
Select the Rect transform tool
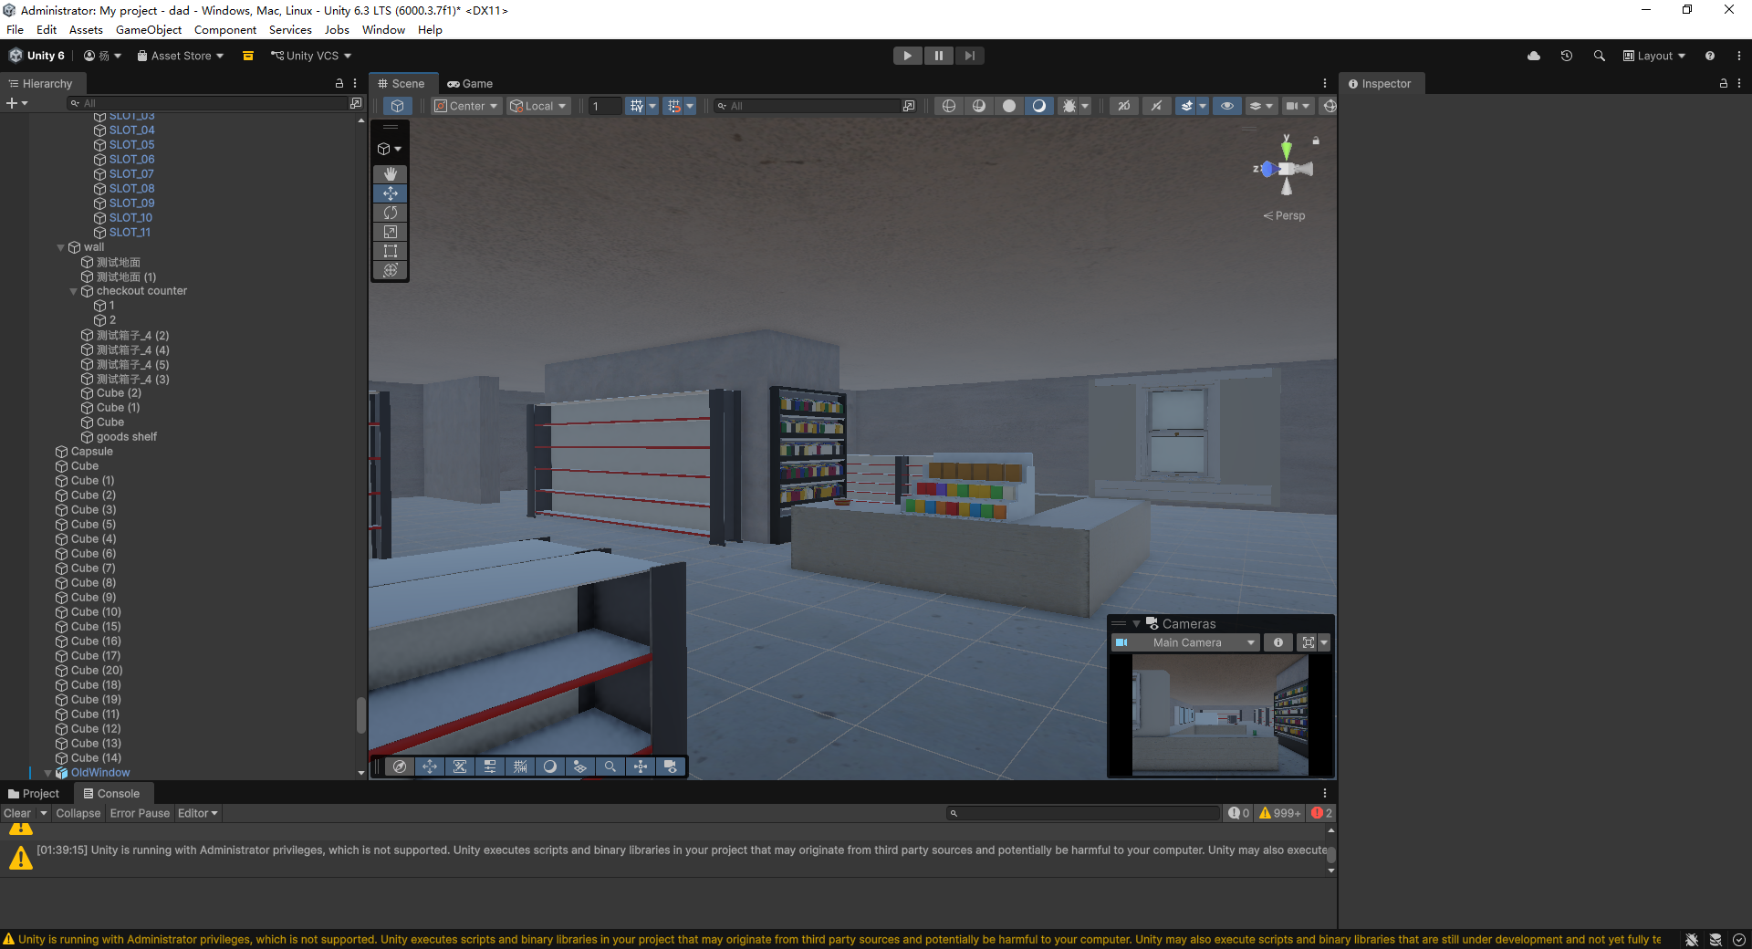391,251
